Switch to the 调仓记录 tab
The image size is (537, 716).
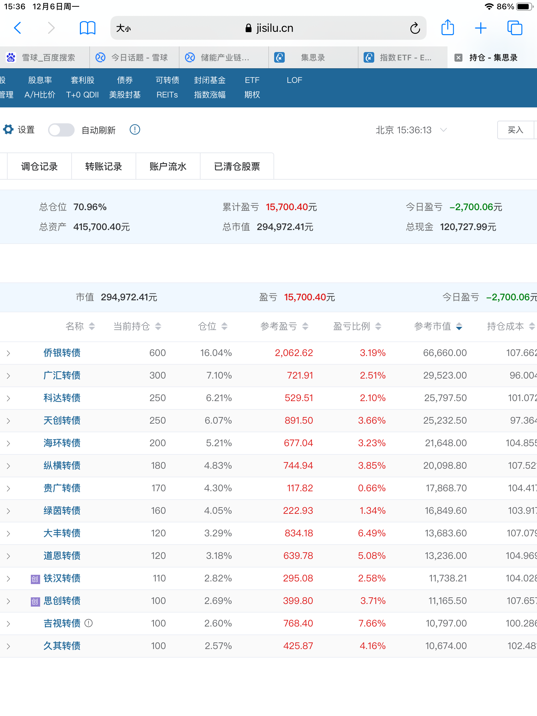39,166
